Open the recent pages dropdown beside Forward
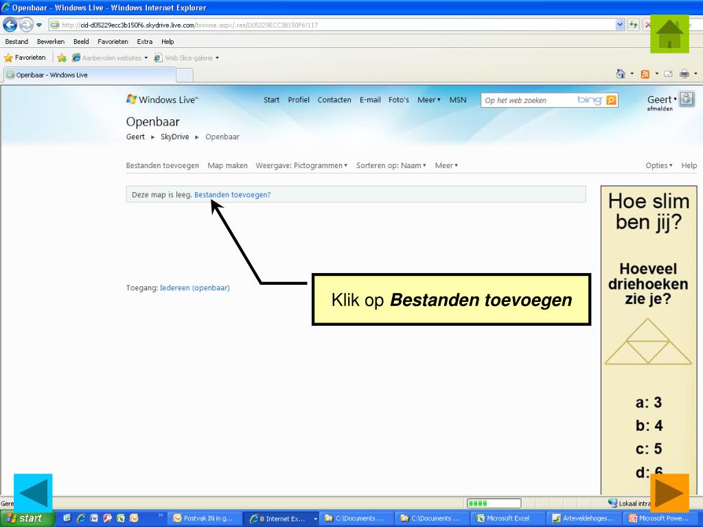703x527 pixels. tap(39, 25)
